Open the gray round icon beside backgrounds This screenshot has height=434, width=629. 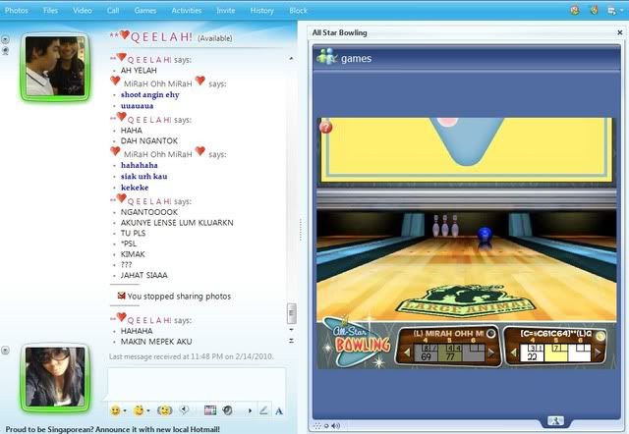pos(227,410)
